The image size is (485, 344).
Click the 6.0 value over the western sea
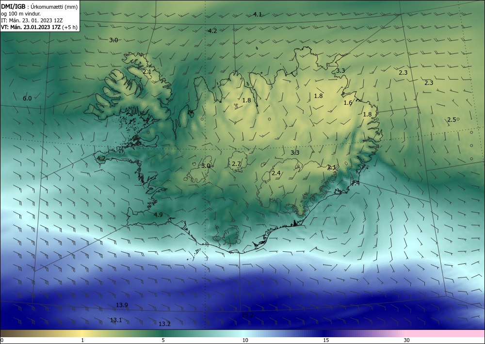coord(27,98)
